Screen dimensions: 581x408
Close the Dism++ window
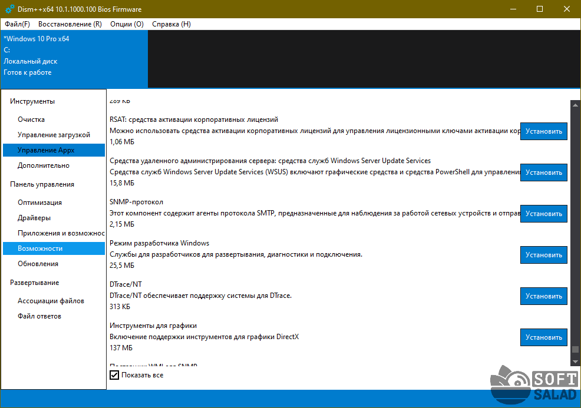567,9
